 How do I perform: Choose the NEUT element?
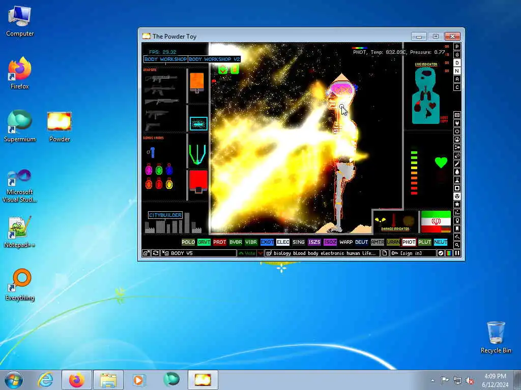pos(441,242)
